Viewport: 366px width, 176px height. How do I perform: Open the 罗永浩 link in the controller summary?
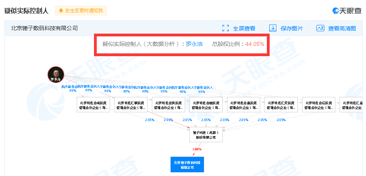click(194, 44)
